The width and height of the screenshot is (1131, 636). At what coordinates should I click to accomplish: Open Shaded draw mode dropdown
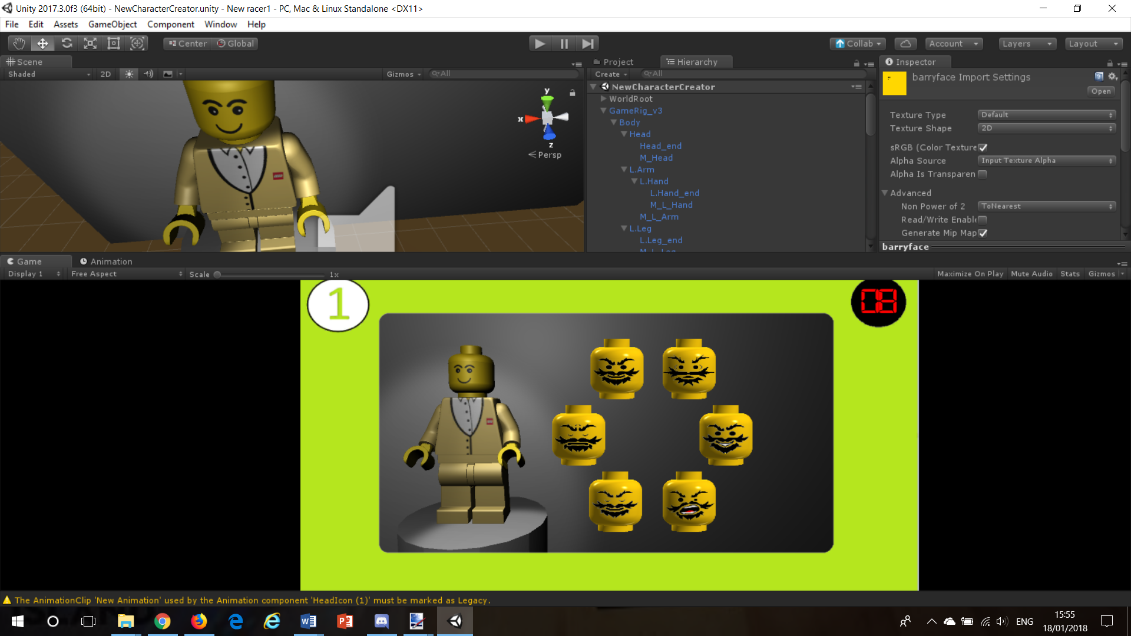(x=49, y=74)
